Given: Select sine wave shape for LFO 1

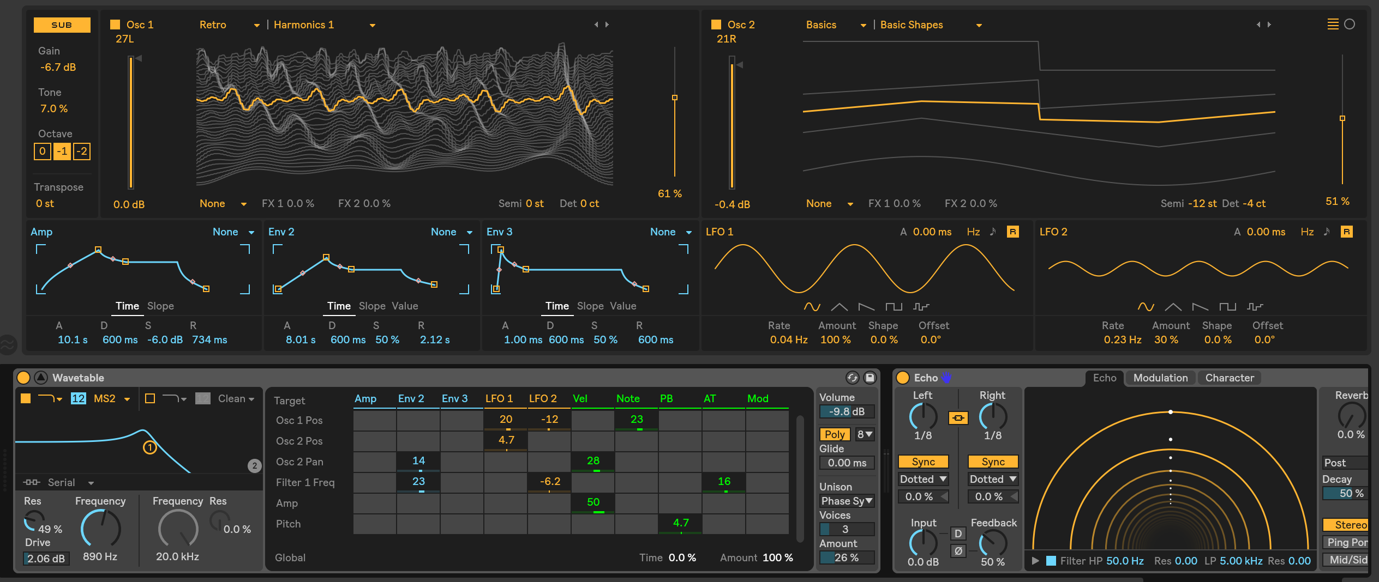Looking at the screenshot, I should [x=812, y=307].
